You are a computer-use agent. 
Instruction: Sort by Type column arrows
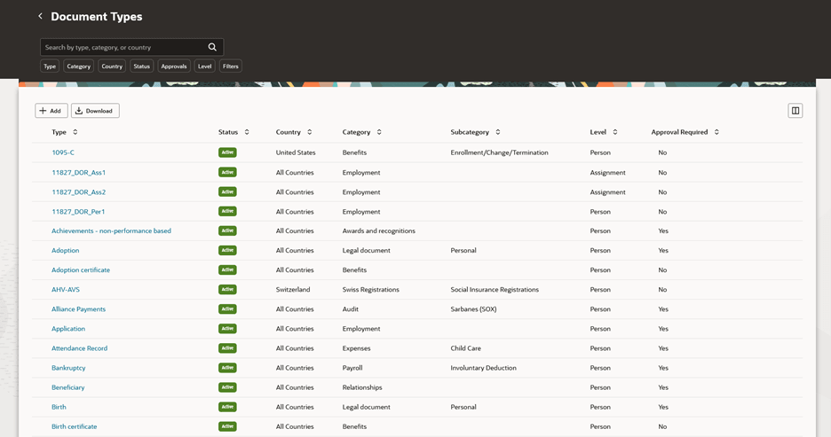click(x=75, y=132)
